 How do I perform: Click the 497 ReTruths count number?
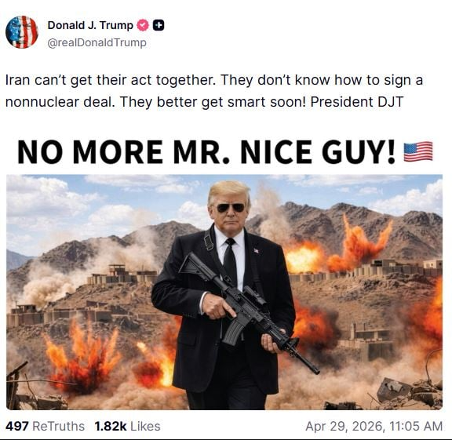[17, 426]
